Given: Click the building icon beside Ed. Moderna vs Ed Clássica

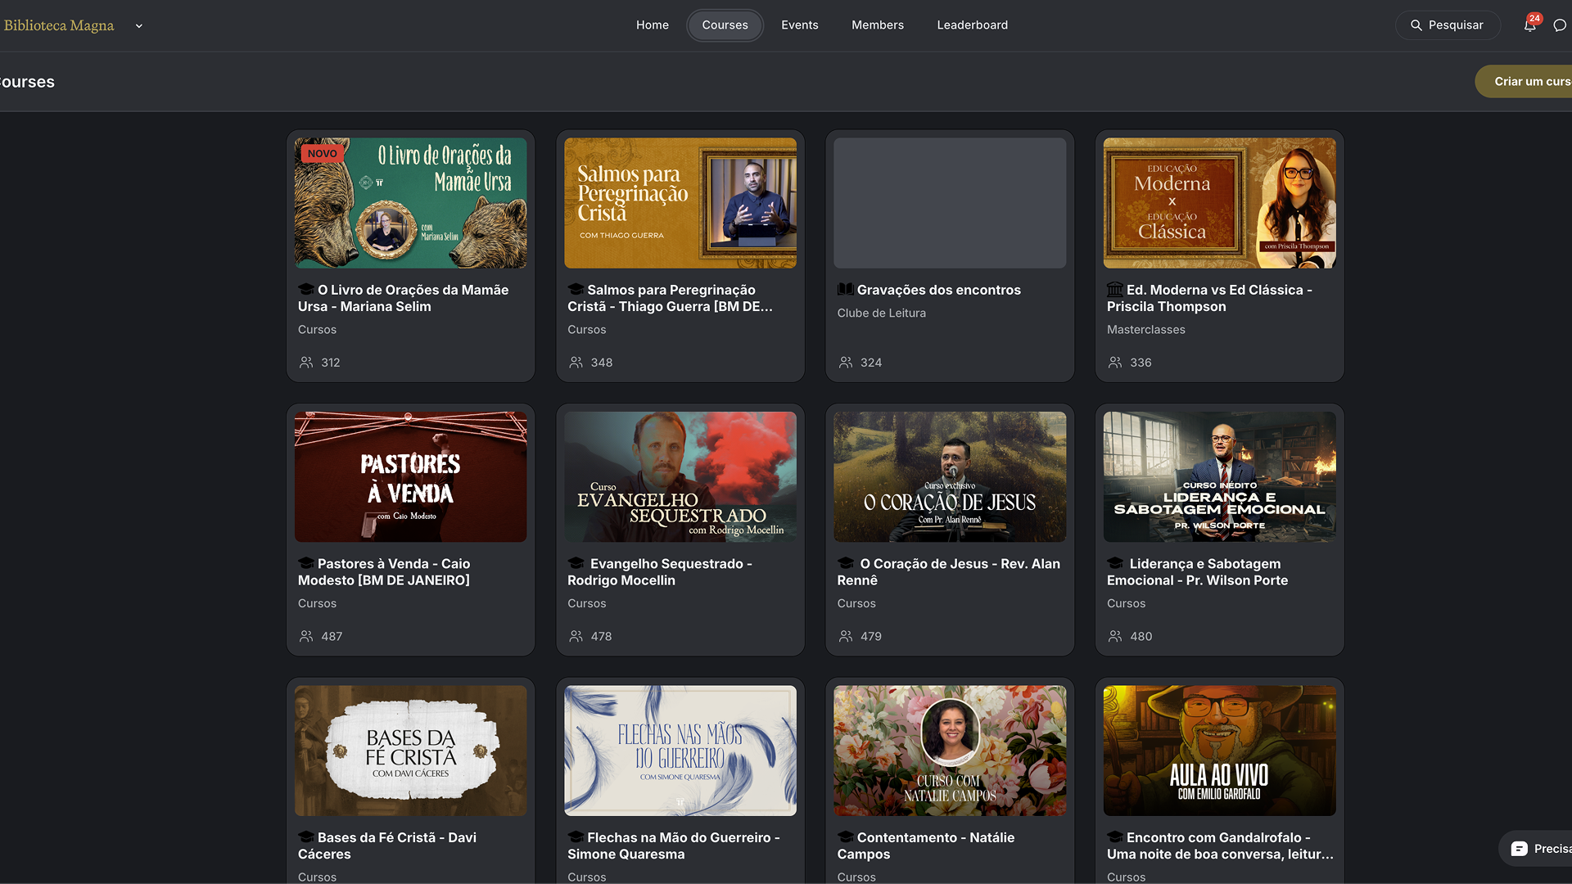Looking at the screenshot, I should pyautogui.click(x=1115, y=290).
